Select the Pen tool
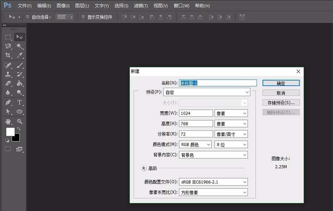The image size is (333, 211). (8, 102)
